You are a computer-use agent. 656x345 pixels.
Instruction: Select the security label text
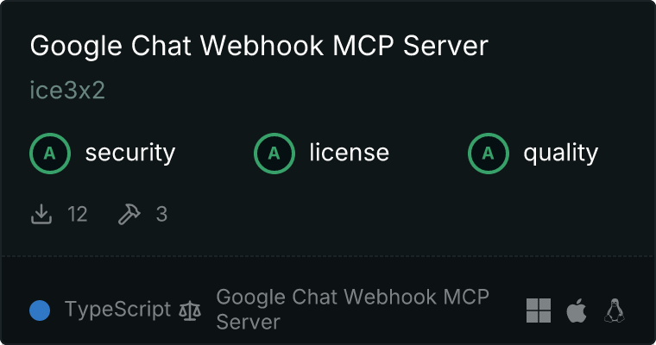[x=130, y=153]
